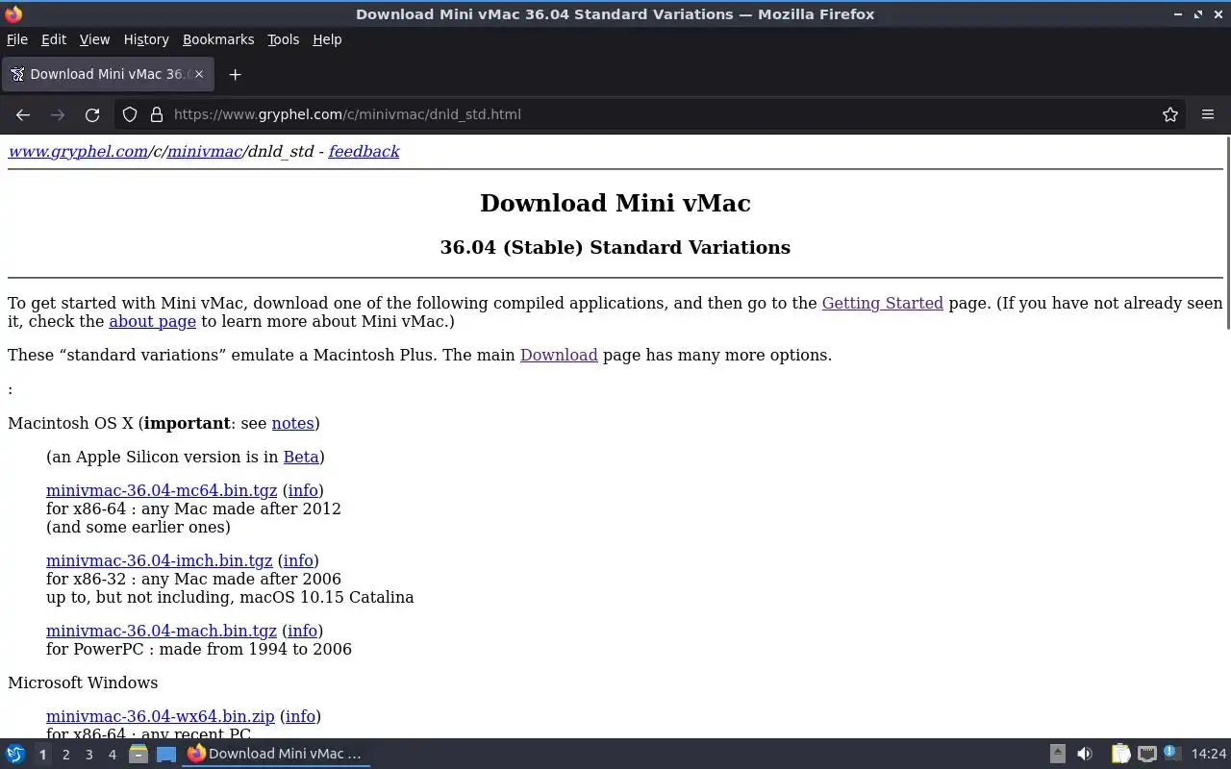Open info link for wx64 build
Image resolution: width=1231 pixels, height=769 pixels.
(x=300, y=716)
